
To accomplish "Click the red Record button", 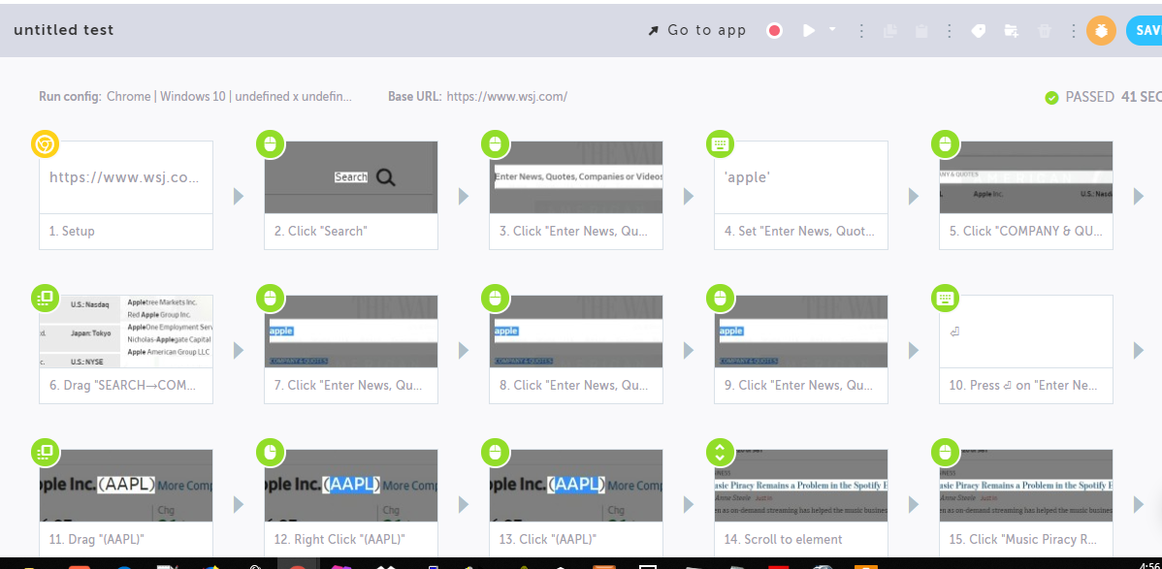I will pyautogui.click(x=774, y=30).
